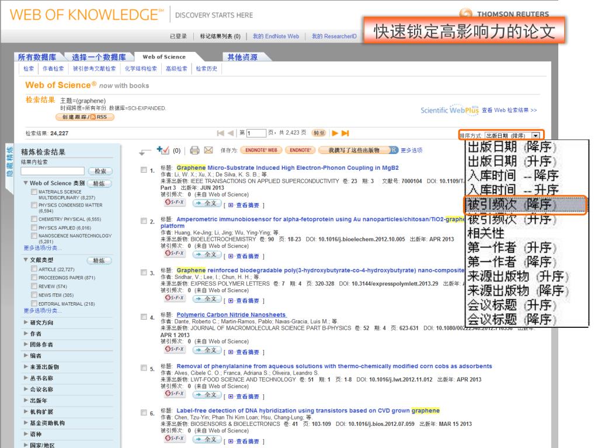This screenshot has width=598, height=448.
Task: Open full text for result 5
Action: tap(207, 395)
